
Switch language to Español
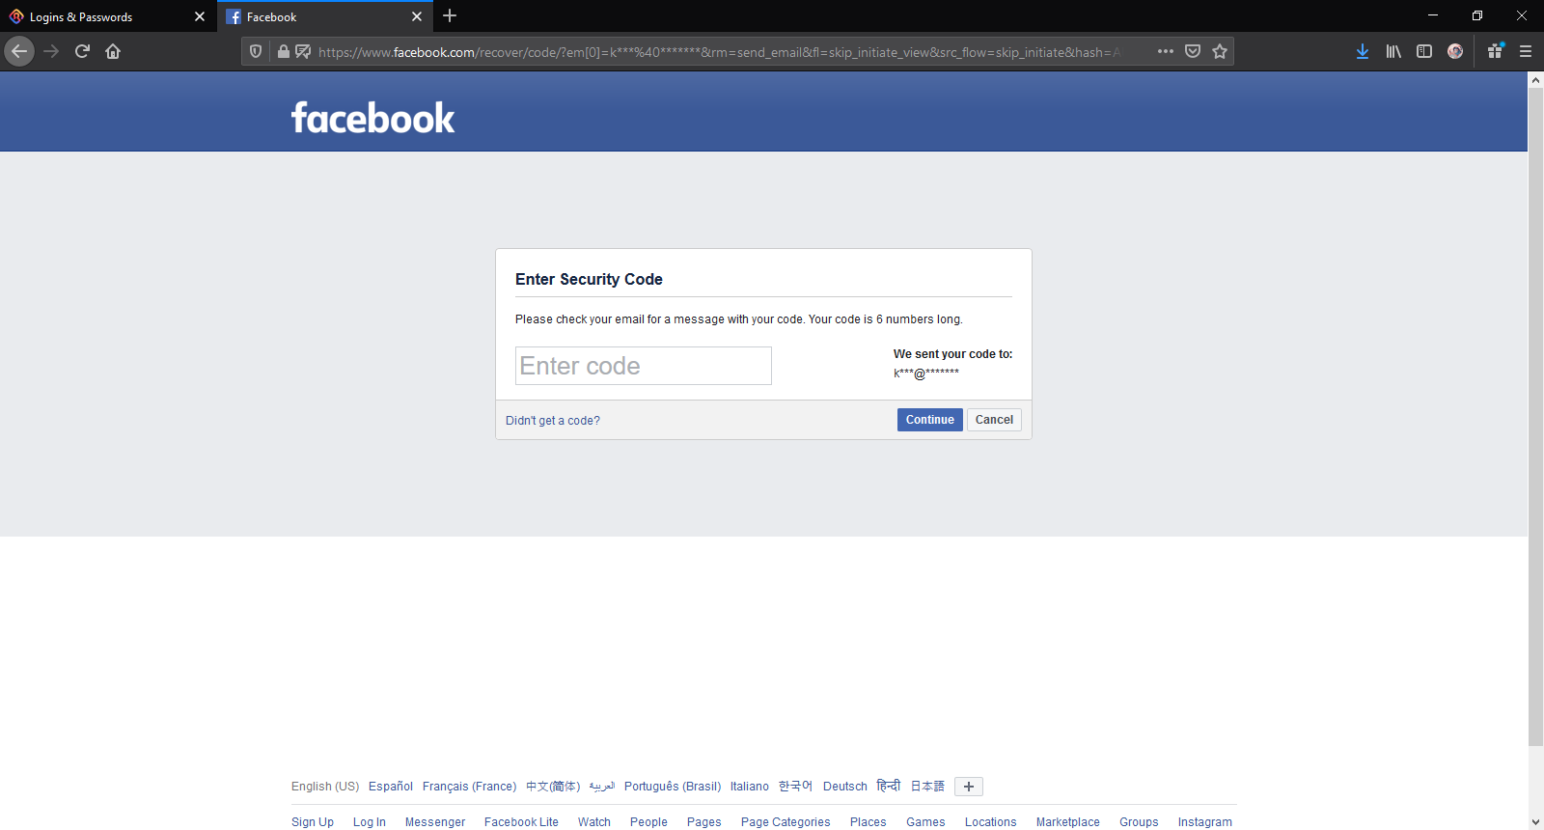[x=391, y=787]
